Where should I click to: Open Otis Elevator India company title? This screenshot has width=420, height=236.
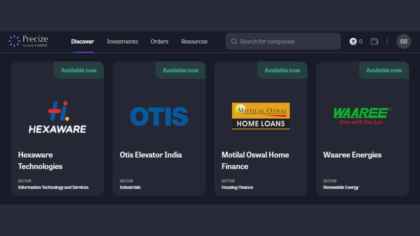point(151,155)
